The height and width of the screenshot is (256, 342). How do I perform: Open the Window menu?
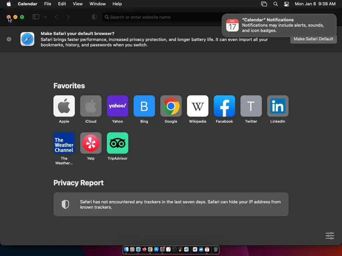coord(98,4)
